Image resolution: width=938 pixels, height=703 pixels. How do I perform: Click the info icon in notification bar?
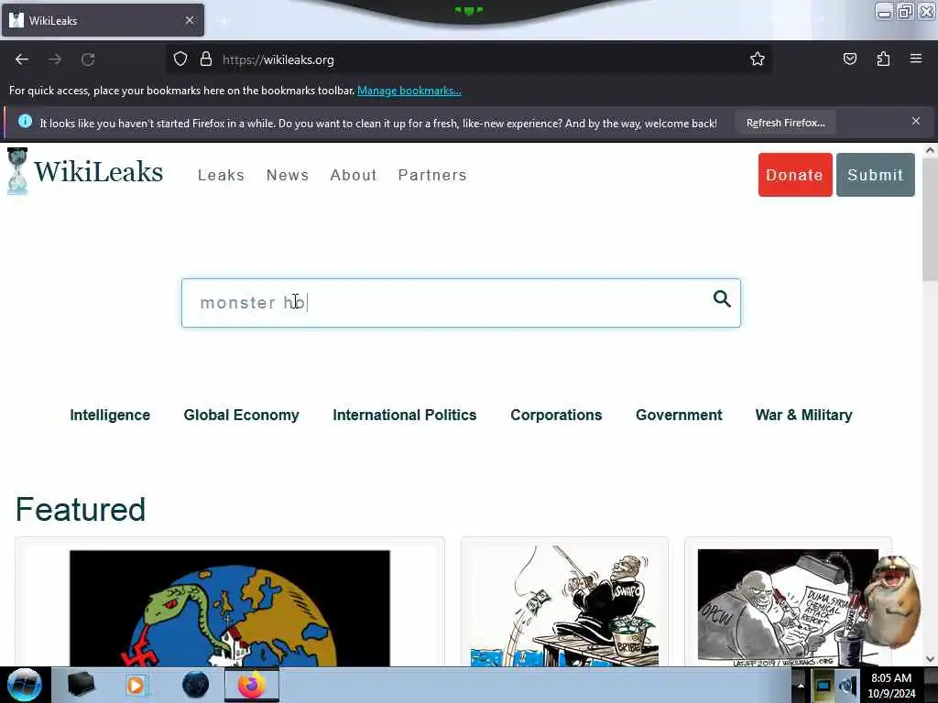click(x=25, y=122)
